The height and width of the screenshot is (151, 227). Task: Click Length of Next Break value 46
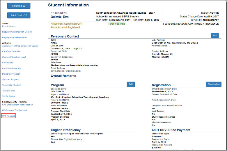point(153,108)
